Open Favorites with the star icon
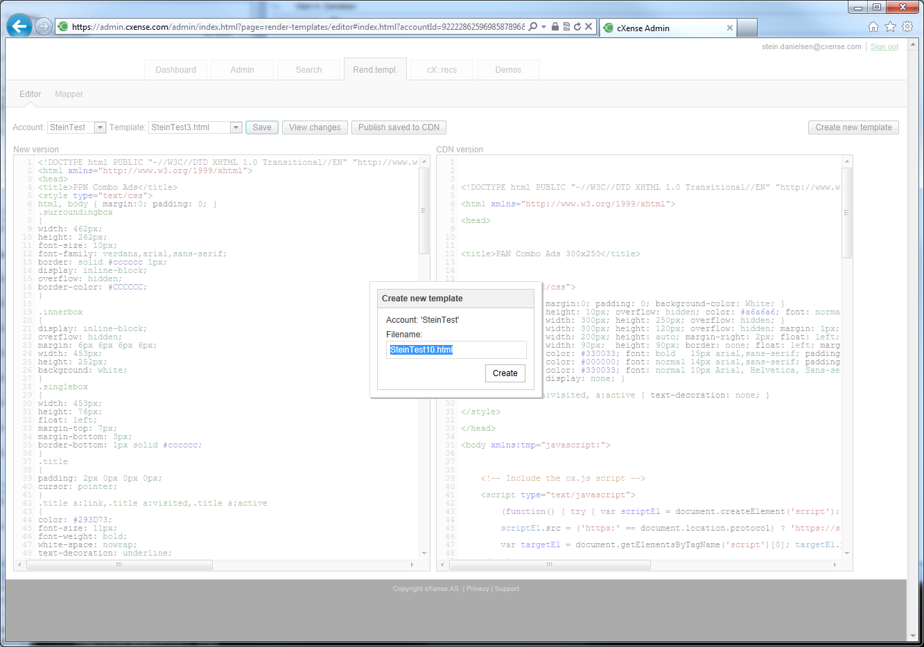The width and height of the screenshot is (924, 647). (x=890, y=27)
